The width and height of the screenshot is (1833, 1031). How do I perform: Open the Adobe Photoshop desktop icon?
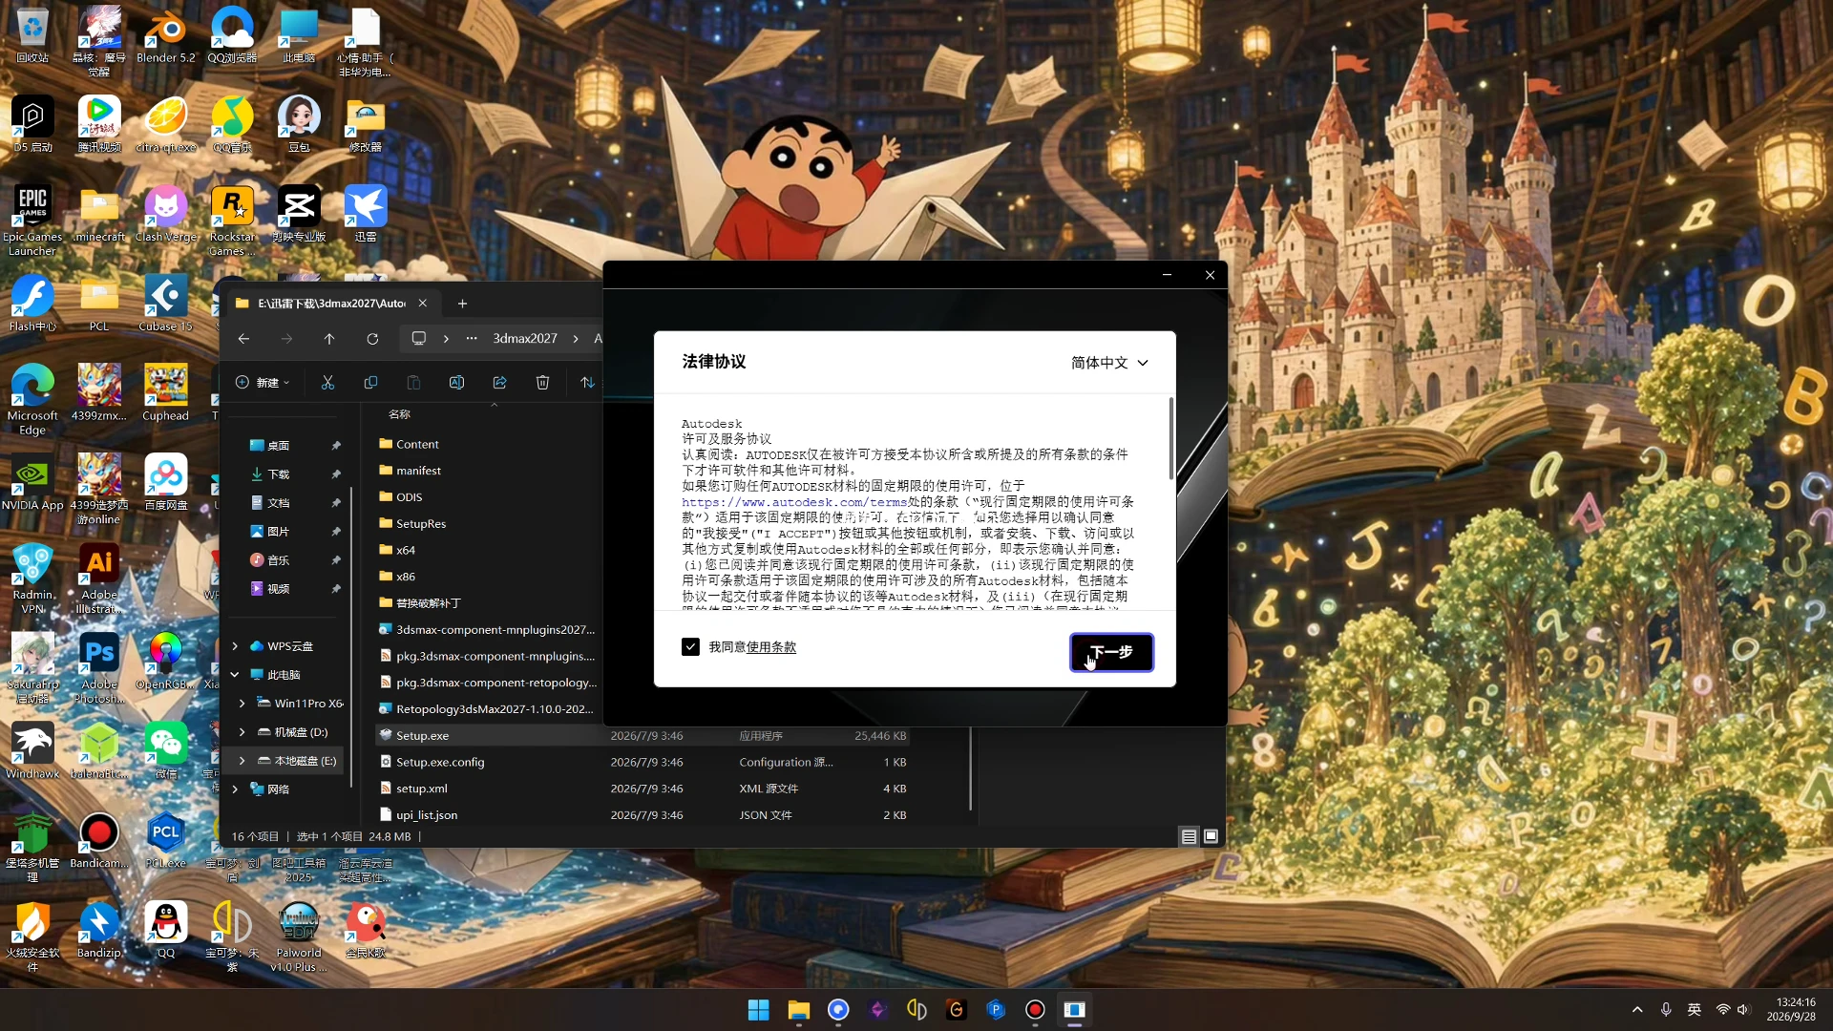pos(99,668)
